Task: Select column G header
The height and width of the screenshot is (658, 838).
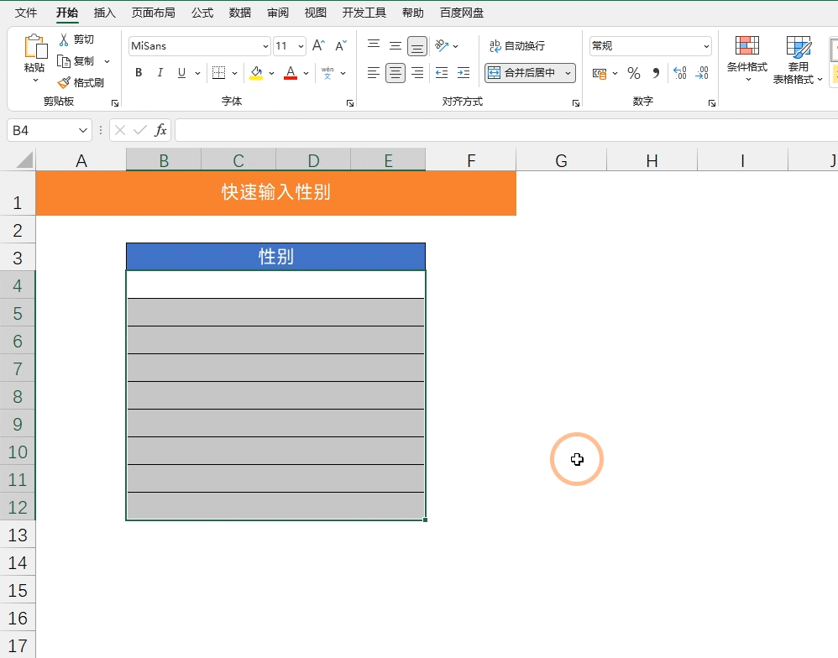Action: pos(561,160)
